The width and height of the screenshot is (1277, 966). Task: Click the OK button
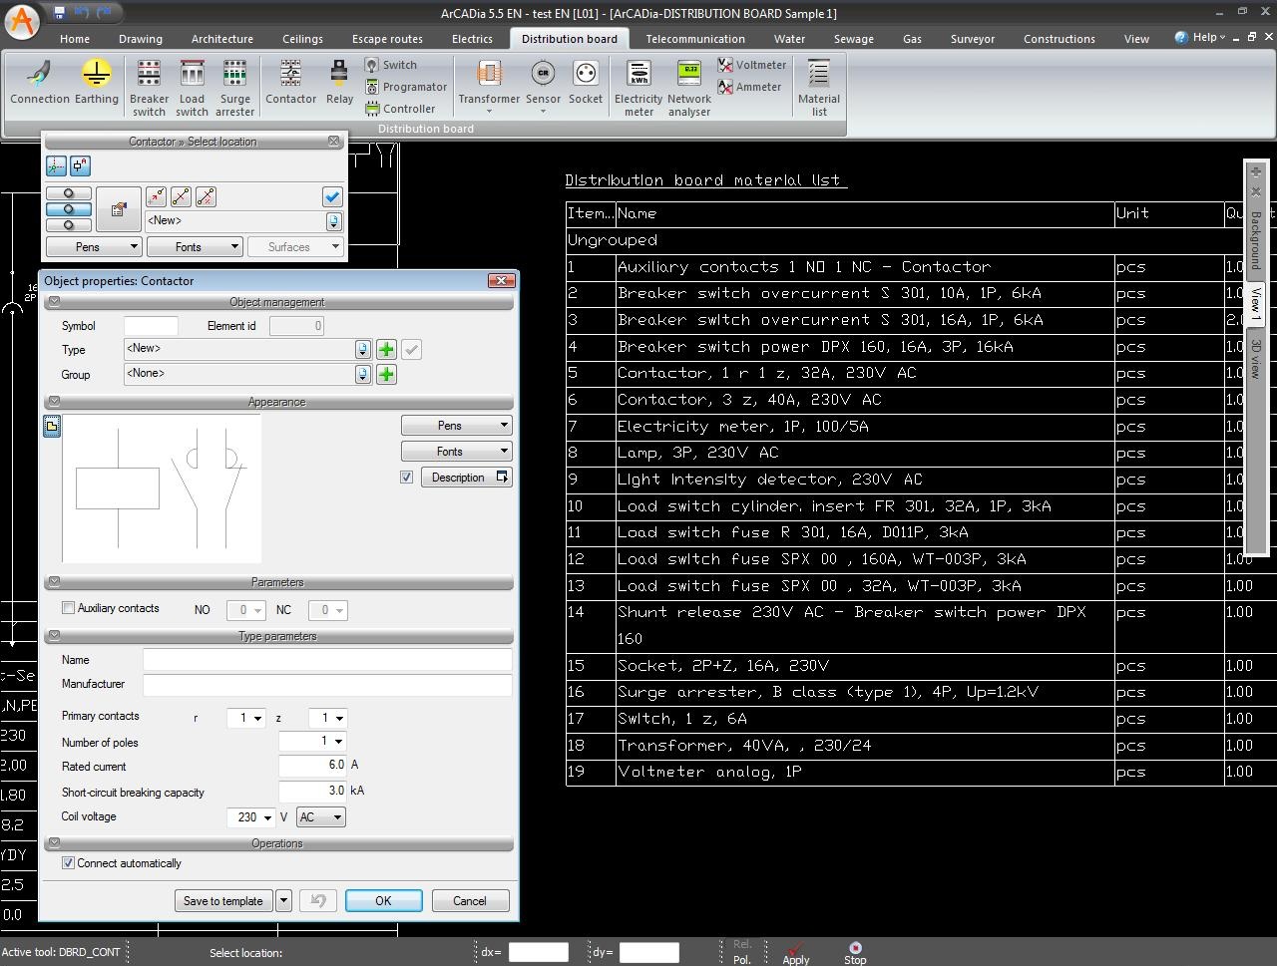(x=383, y=901)
